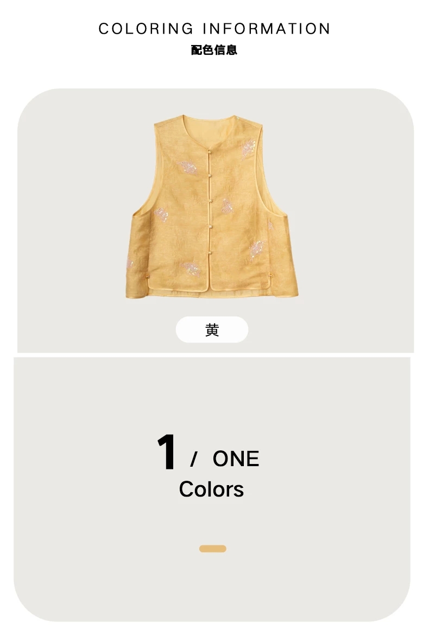
Task: Click the "Colors" label
Action: (211, 489)
